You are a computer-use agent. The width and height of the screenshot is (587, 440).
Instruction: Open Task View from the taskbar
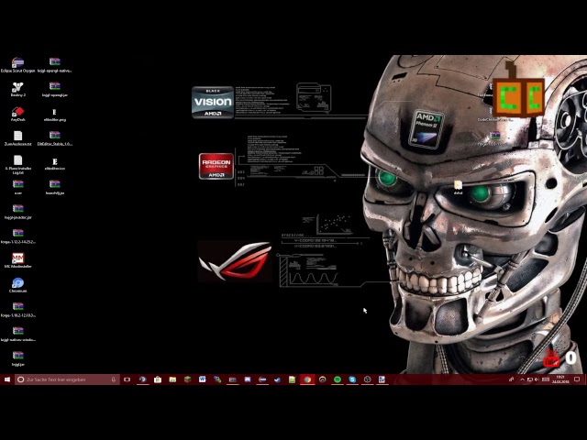pyautogui.click(x=127, y=379)
